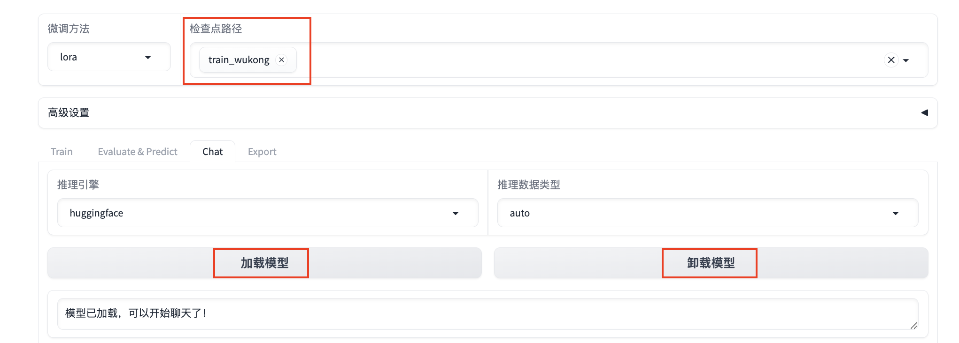Click the 高级设置 section title
Viewport: 959px width, 343px height.
click(x=69, y=113)
